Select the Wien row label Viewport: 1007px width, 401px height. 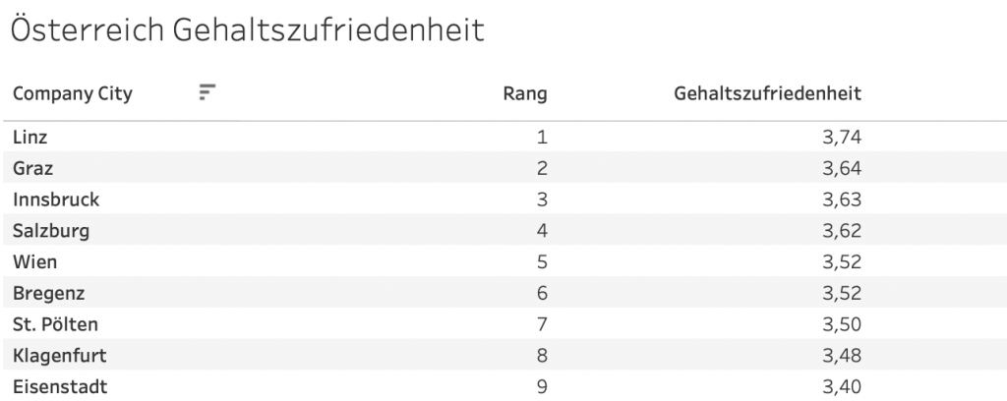click(34, 261)
